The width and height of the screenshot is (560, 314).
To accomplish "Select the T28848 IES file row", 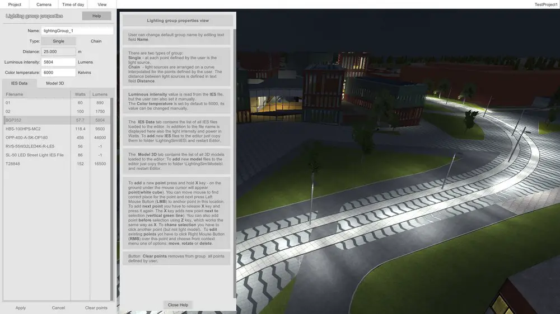I will tap(57, 164).
